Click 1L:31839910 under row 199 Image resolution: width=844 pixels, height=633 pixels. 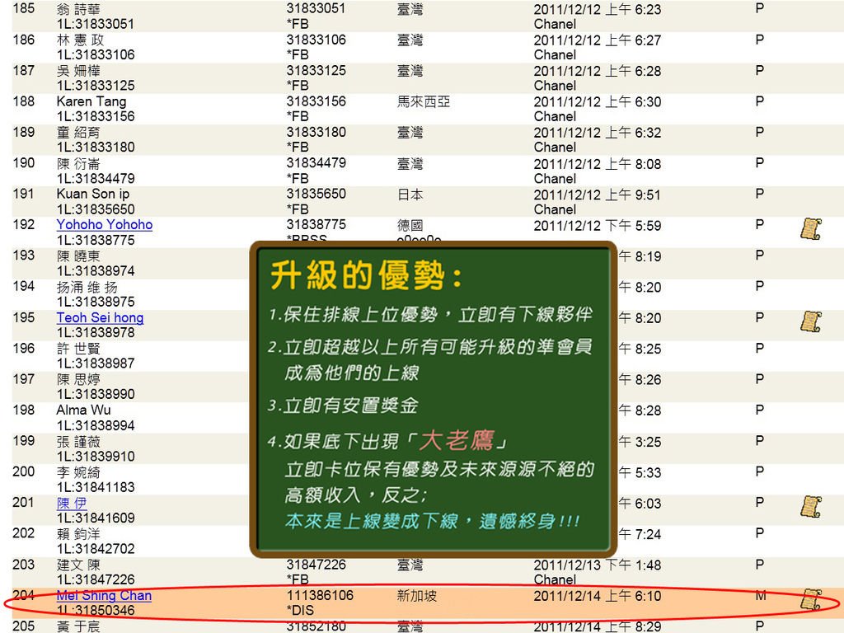click(96, 457)
